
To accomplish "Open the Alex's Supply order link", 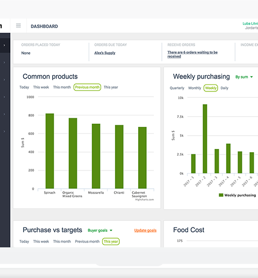I will [105, 53].
